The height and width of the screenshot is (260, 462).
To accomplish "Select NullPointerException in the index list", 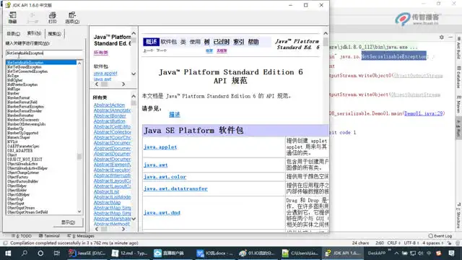I will tap(22, 84).
